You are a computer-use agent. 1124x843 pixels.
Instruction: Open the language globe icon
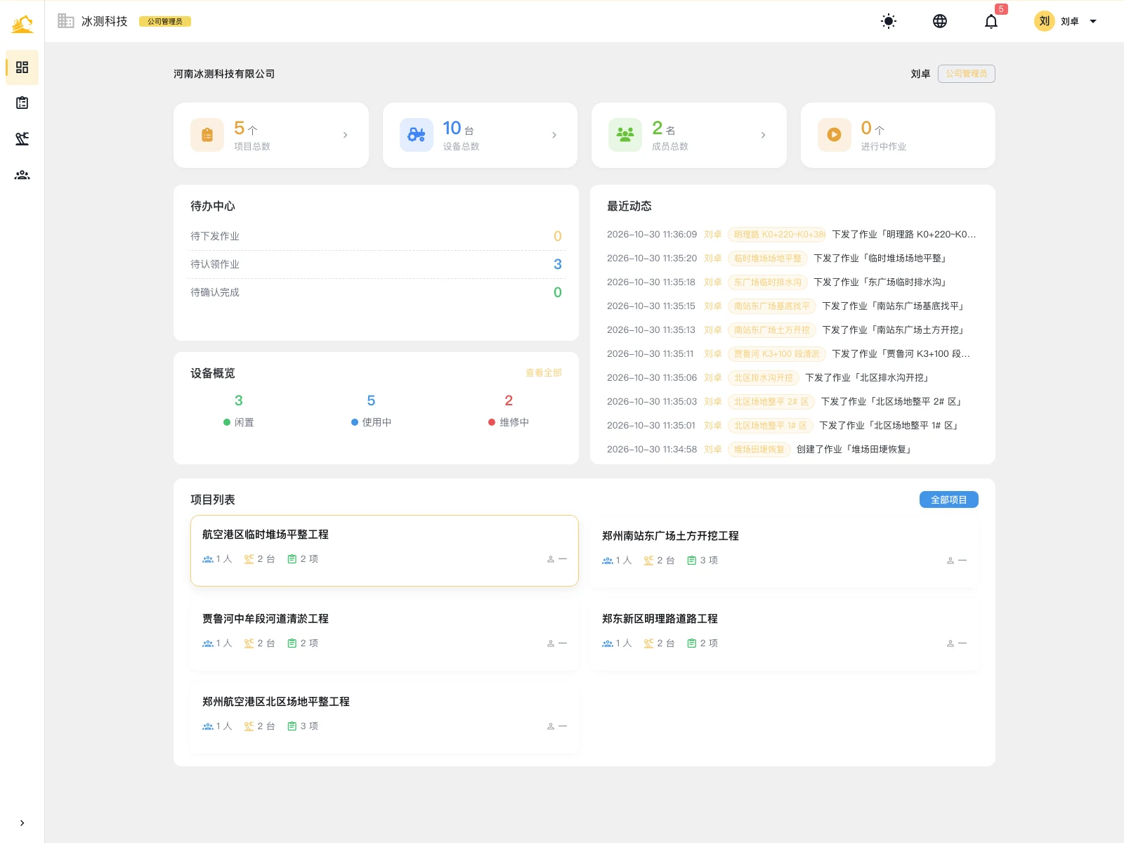pyautogui.click(x=940, y=21)
